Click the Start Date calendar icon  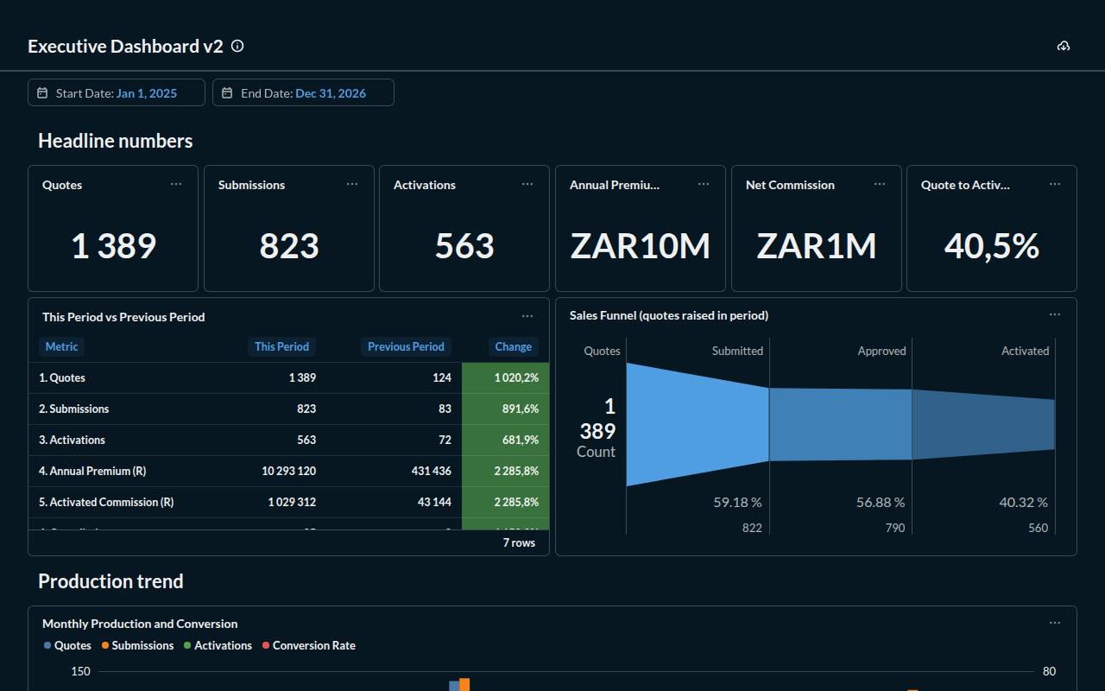point(42,92)
